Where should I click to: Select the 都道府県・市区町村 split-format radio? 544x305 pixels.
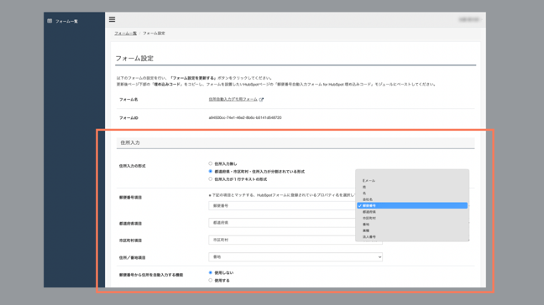[x=210, y=172]
